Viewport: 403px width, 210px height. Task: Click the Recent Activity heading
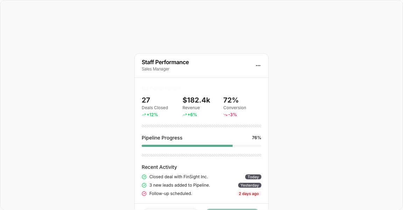click(x=159, y=167)
